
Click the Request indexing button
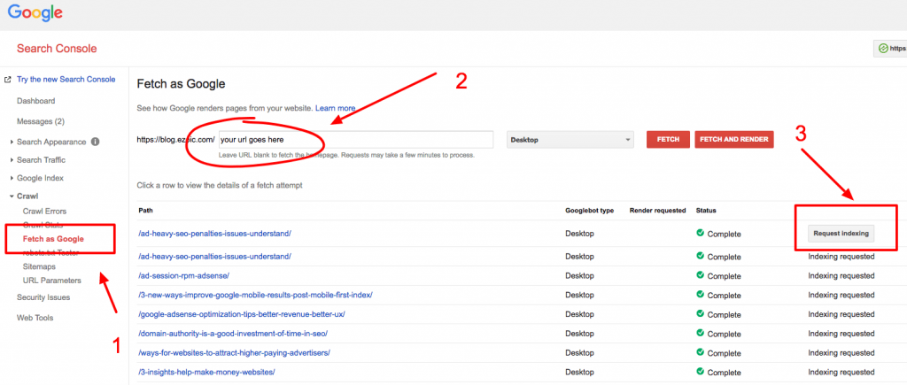[841, 234]
